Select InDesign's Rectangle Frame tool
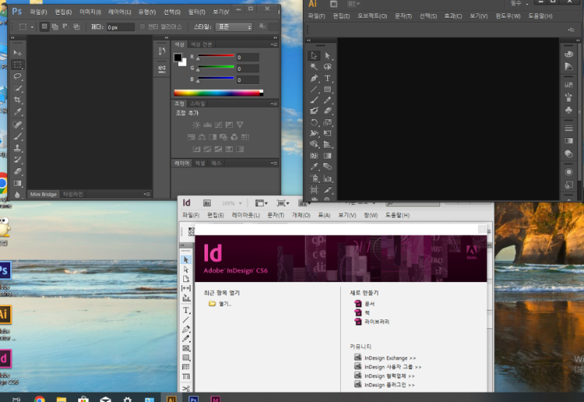584x402 pixels. pyautogui.click(x=186, y=349)
